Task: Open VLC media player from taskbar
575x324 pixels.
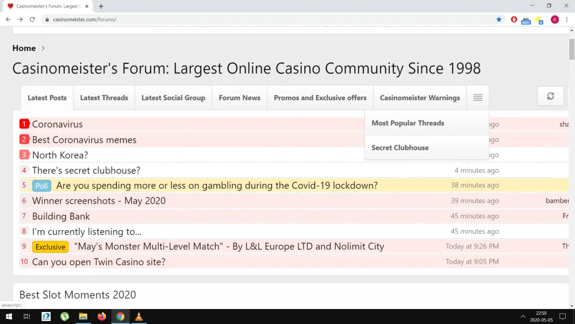Action: tap(139, 317)
